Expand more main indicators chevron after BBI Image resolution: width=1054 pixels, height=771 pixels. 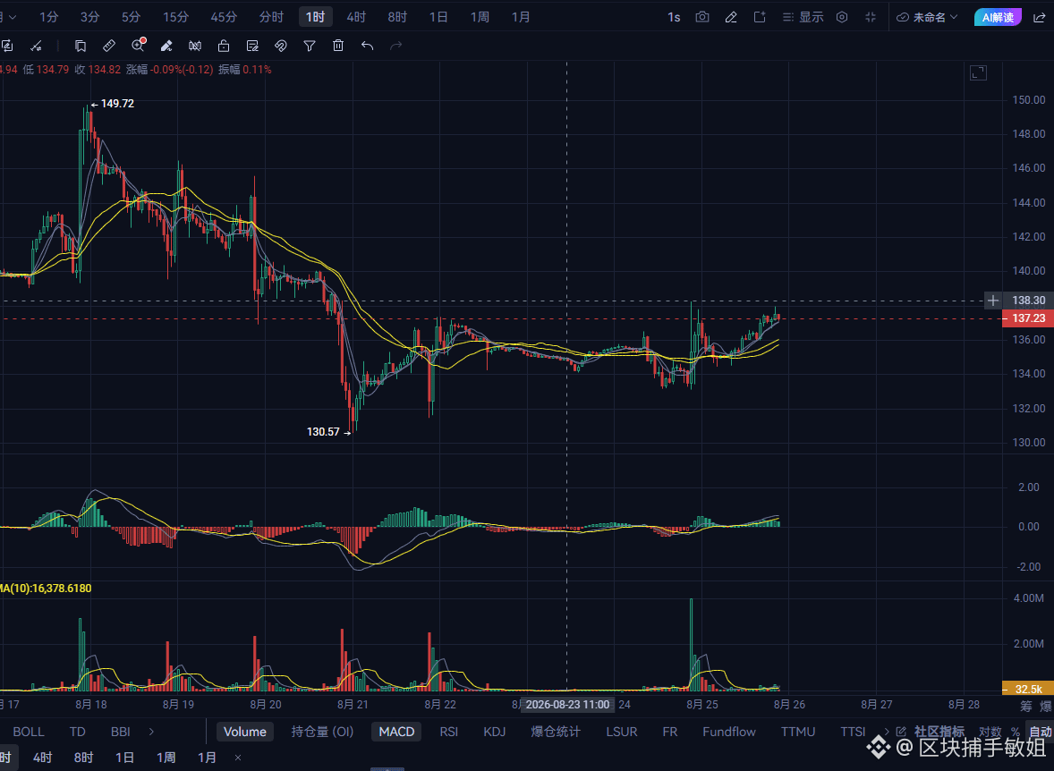[151, 732]
